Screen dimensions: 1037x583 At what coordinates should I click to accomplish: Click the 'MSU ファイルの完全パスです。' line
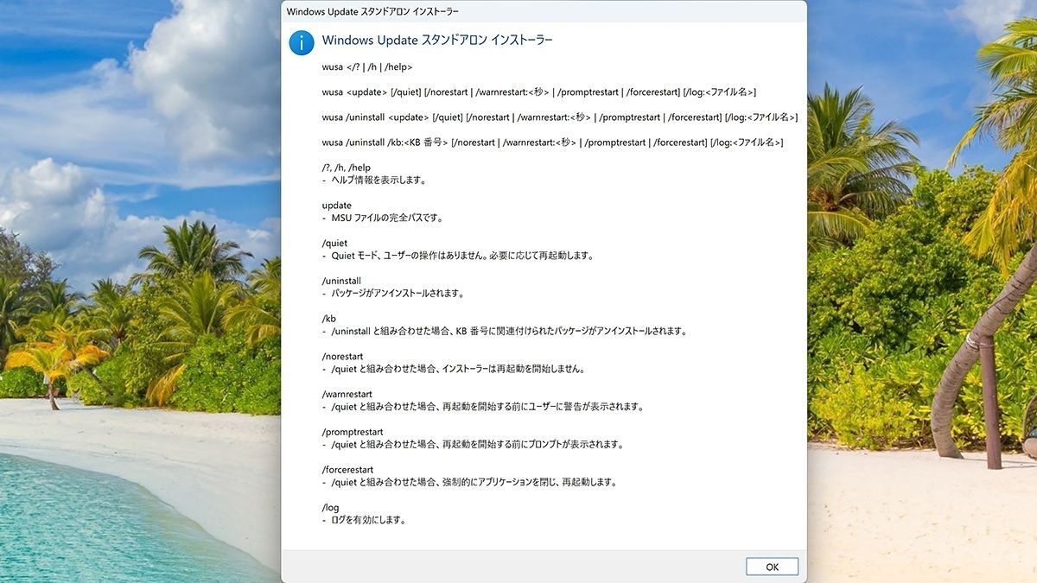pos(383,218)
